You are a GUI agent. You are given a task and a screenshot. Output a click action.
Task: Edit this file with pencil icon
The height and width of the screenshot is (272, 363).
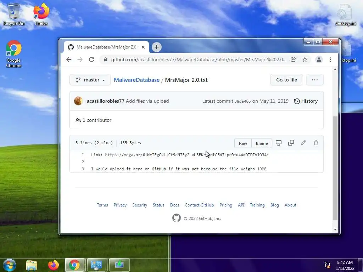303,143
